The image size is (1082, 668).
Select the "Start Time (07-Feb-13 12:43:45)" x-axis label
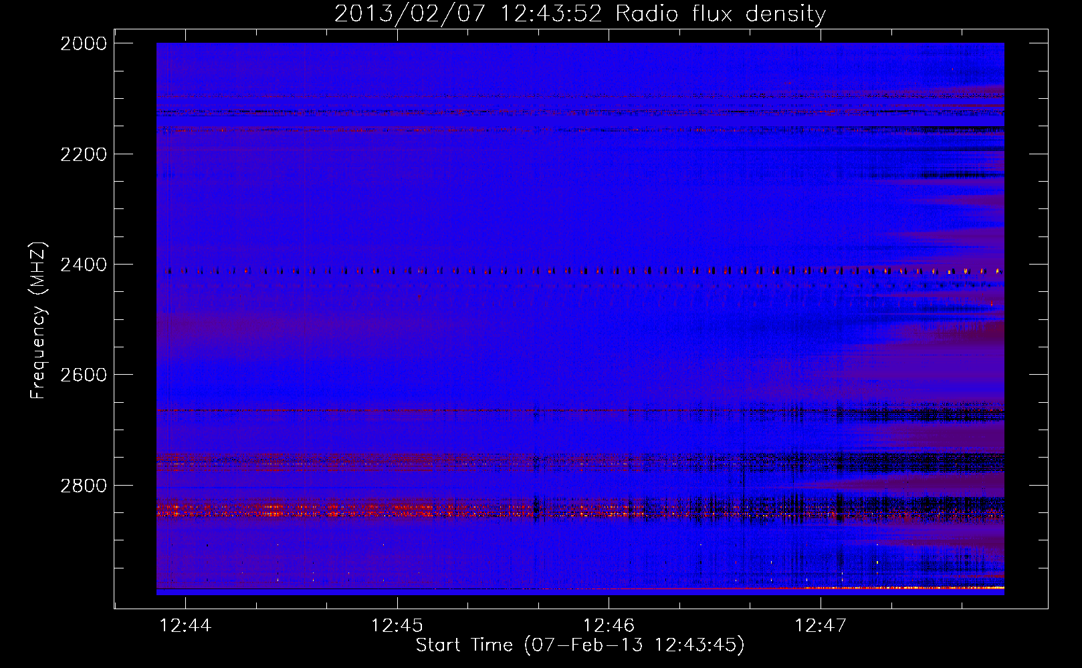tap(580, 645)
